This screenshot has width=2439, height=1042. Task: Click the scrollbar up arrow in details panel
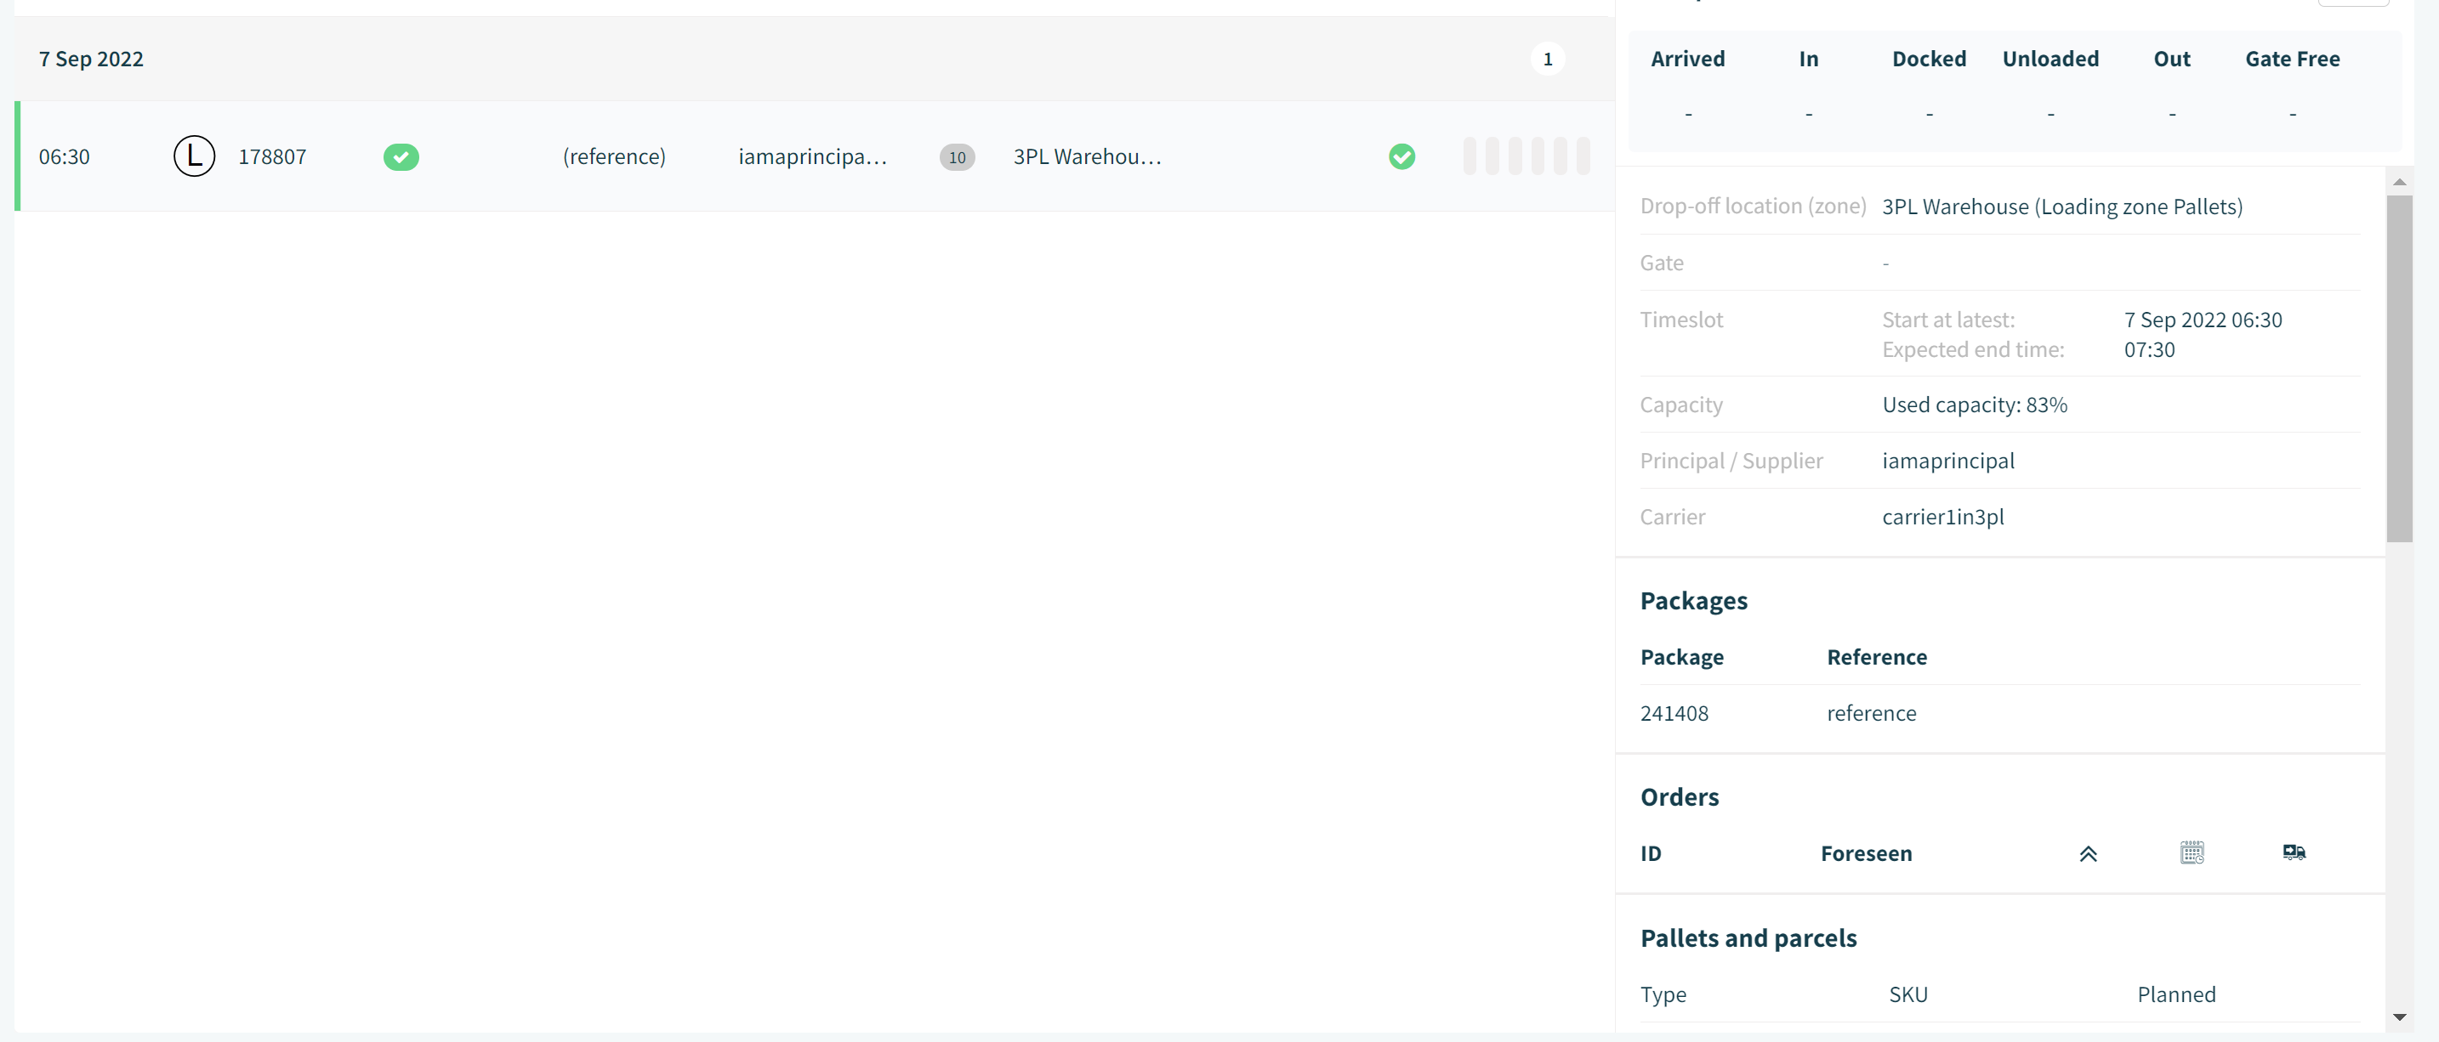(2399, 182)
